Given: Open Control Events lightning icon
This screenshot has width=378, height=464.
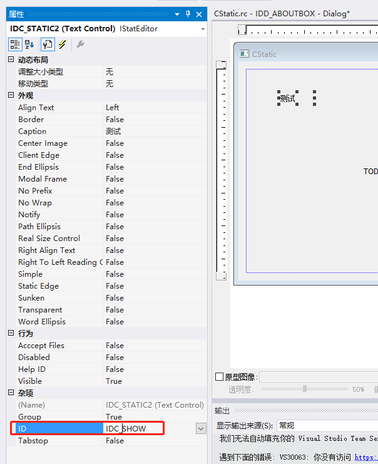Looking at the screenshot, I should click(x=63, y=44).
